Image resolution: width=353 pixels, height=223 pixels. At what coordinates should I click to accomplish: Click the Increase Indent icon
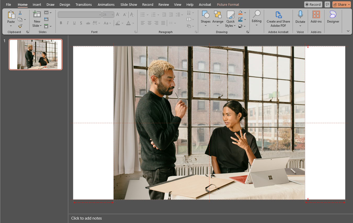coord(171,15)
